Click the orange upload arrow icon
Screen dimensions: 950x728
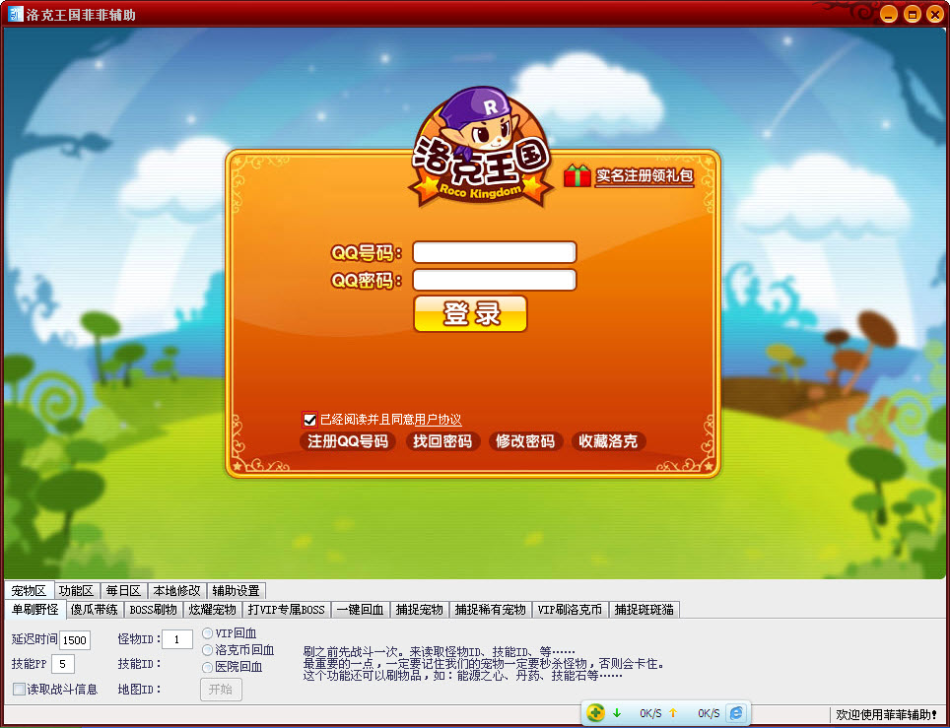coord(672,713)
